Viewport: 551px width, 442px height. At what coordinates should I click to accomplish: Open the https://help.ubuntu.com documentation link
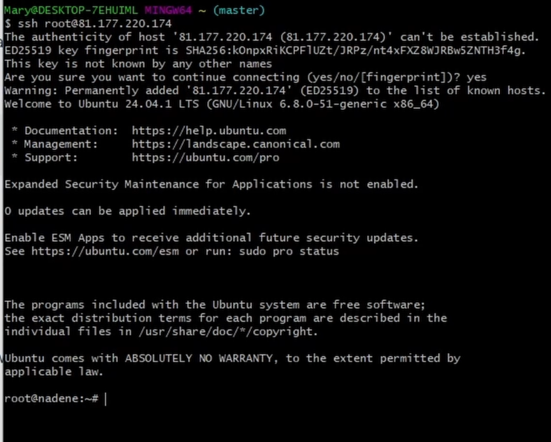click(x=209, y=130)
